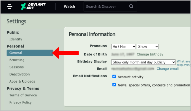Select the General settings item
191x111 pixels.
click(30, 53)
